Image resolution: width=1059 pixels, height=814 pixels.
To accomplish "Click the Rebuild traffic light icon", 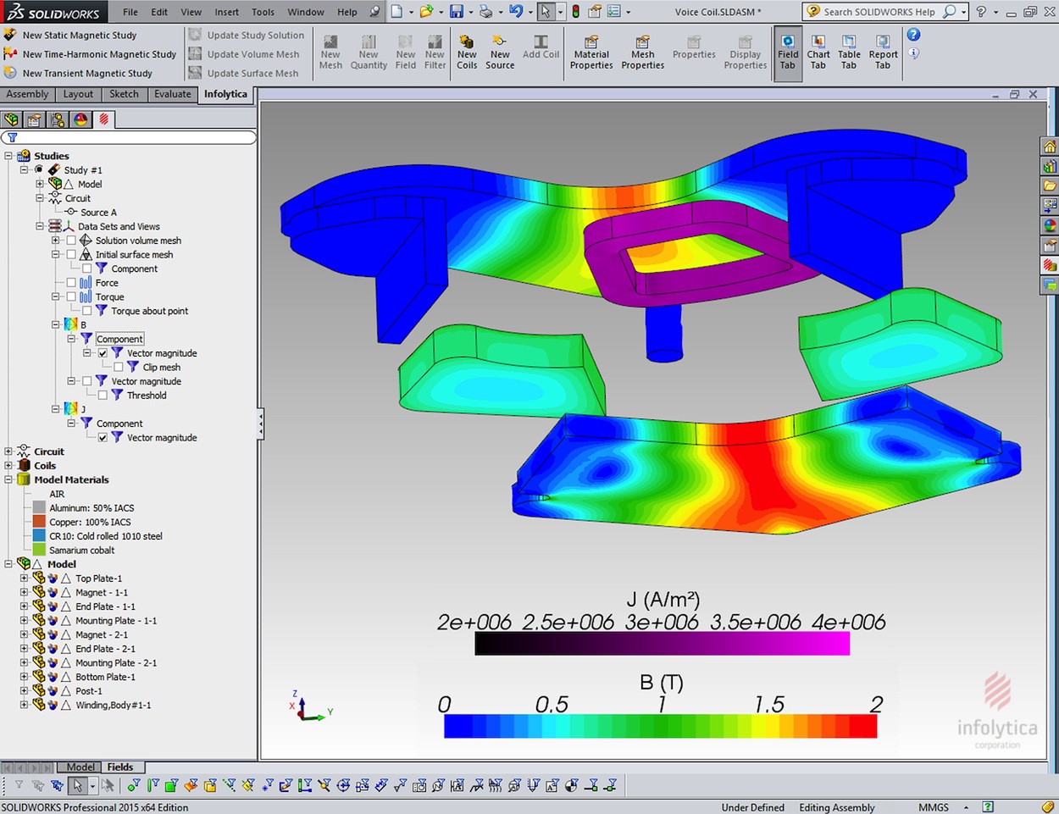I will [576, 12].
